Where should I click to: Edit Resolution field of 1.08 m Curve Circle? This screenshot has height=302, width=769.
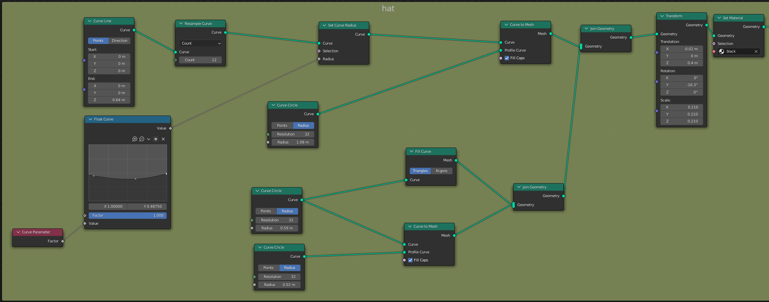pos(293,134)
